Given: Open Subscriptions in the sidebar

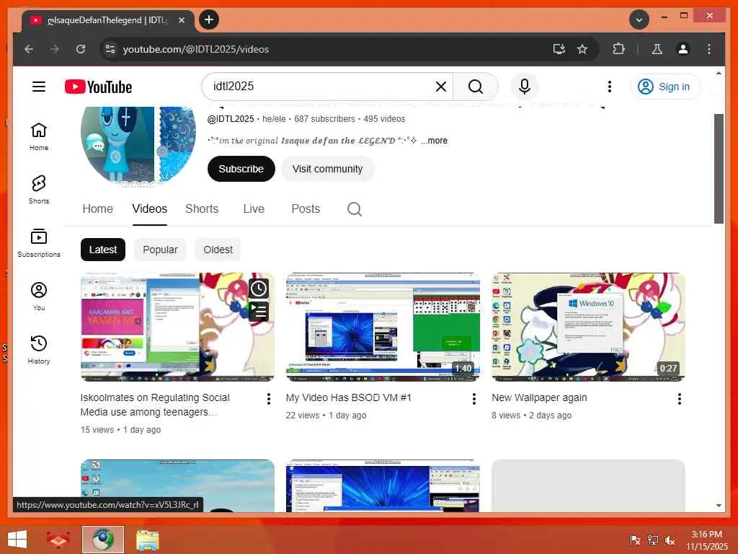Looking at the screenshot, I should [x=39, y=243].
